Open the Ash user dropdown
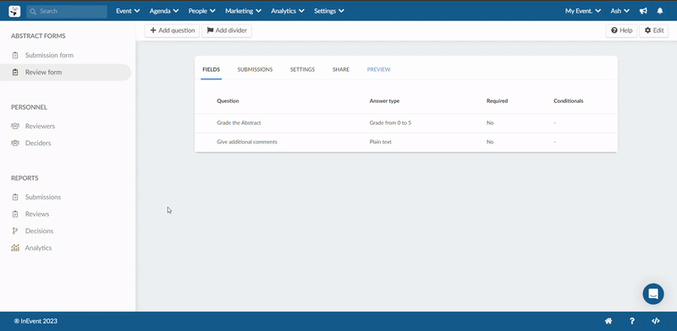Image resolution: width=677 pixels, height=331 pixels. (x=620, y=11)
